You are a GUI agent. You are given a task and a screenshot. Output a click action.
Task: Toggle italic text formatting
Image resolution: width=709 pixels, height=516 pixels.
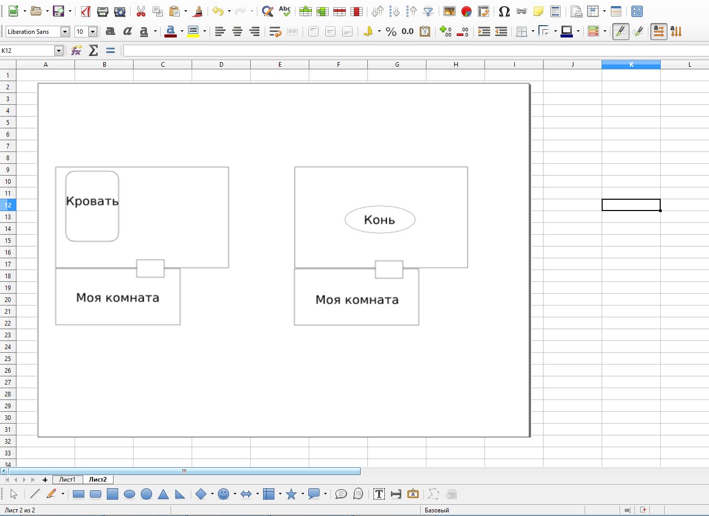point(127,32)
